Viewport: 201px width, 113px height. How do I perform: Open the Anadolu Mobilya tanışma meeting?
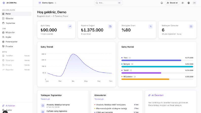click(x=63, y=106)
